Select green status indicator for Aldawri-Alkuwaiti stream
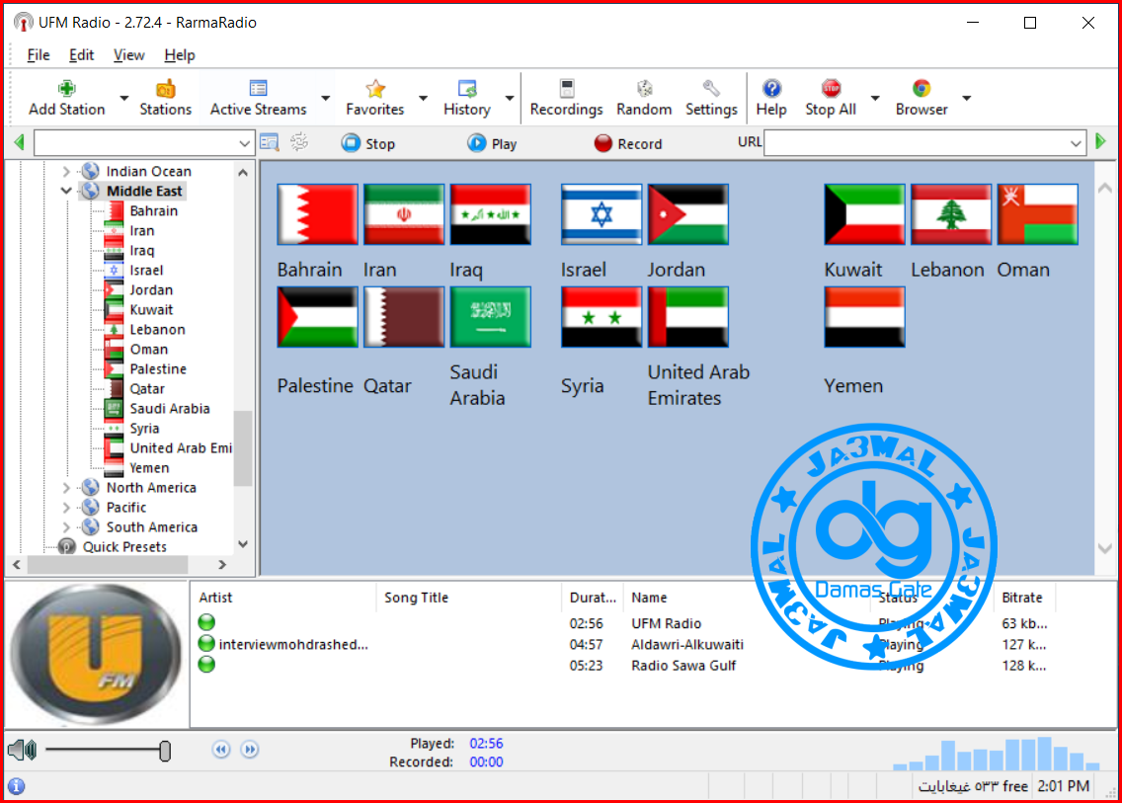 click(x=206, y=643)
